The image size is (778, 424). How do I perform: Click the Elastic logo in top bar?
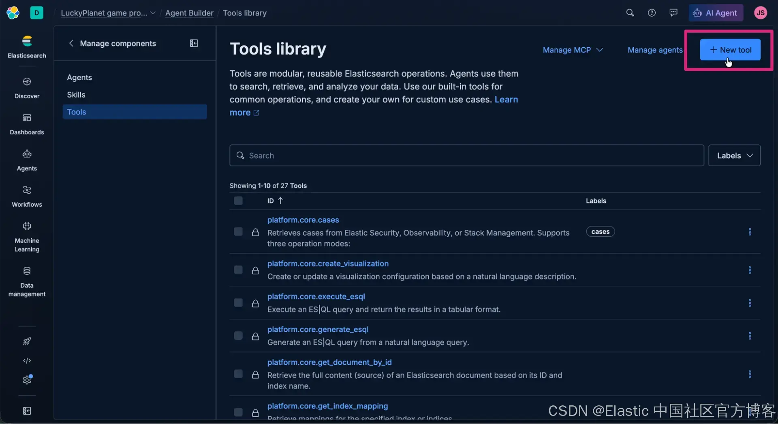(13, 13)
